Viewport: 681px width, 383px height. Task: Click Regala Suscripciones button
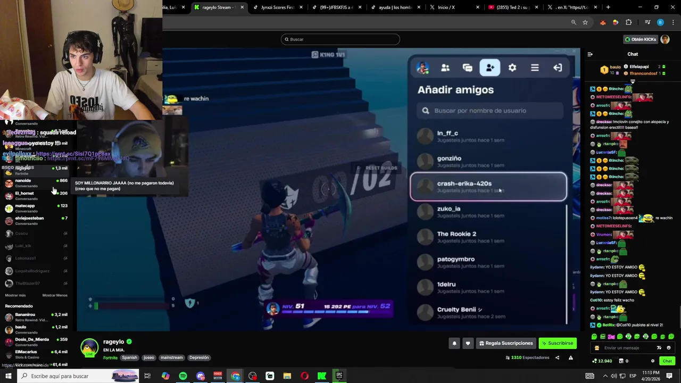coord(506,344)
